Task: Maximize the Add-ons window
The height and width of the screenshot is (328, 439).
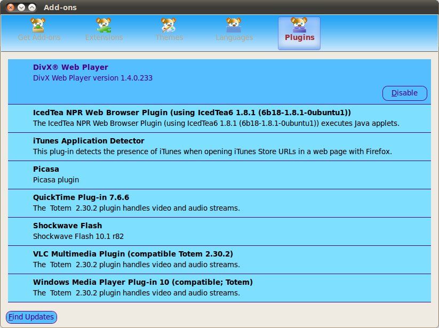Action: coord(33,7)
